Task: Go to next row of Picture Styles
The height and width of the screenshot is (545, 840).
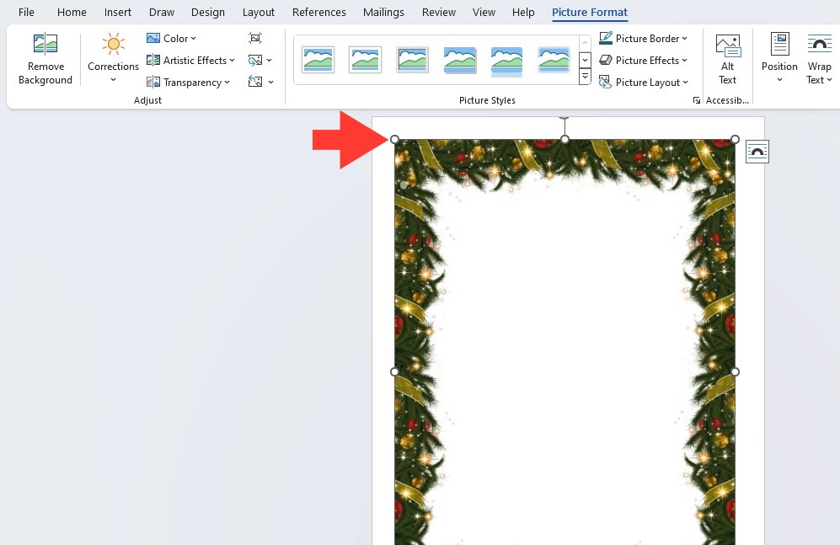Action: tap(585, 60)
